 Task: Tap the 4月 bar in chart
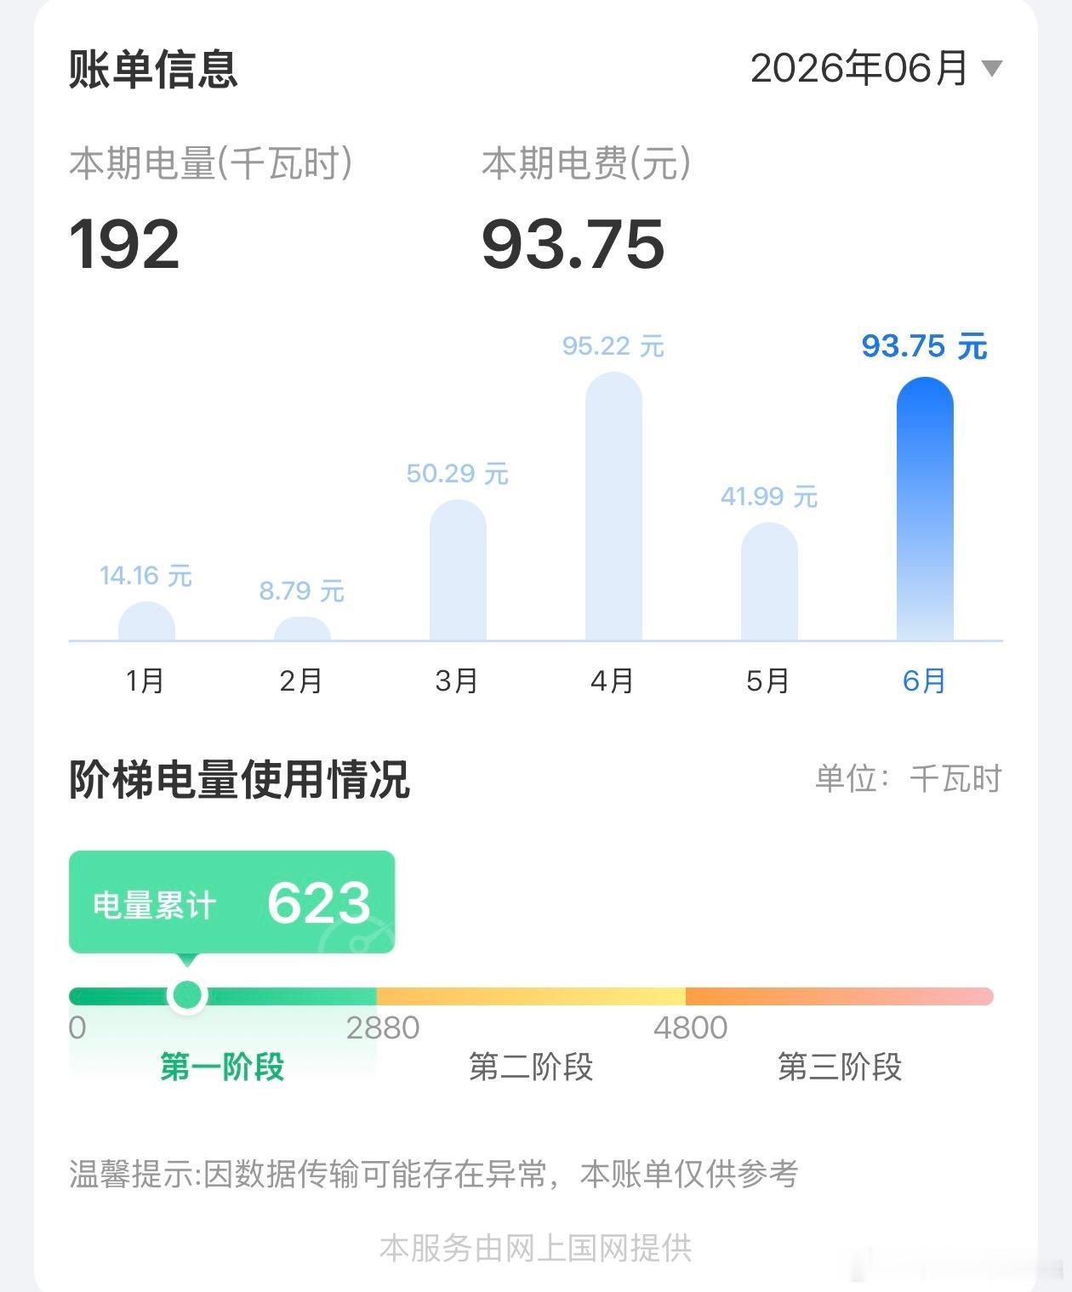click(x=613, y=506)
